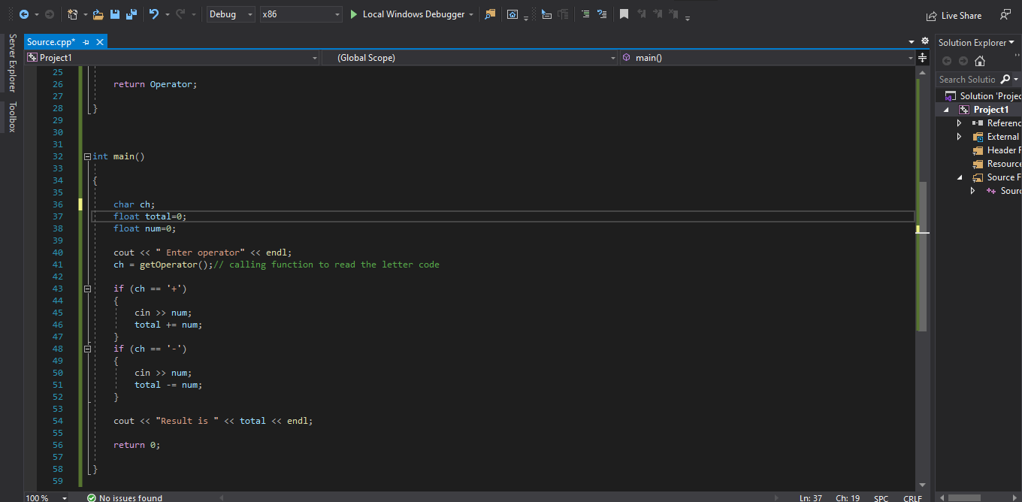
Task: Open the Undo history dropdown arrow
Action: [x=167, y=14]
